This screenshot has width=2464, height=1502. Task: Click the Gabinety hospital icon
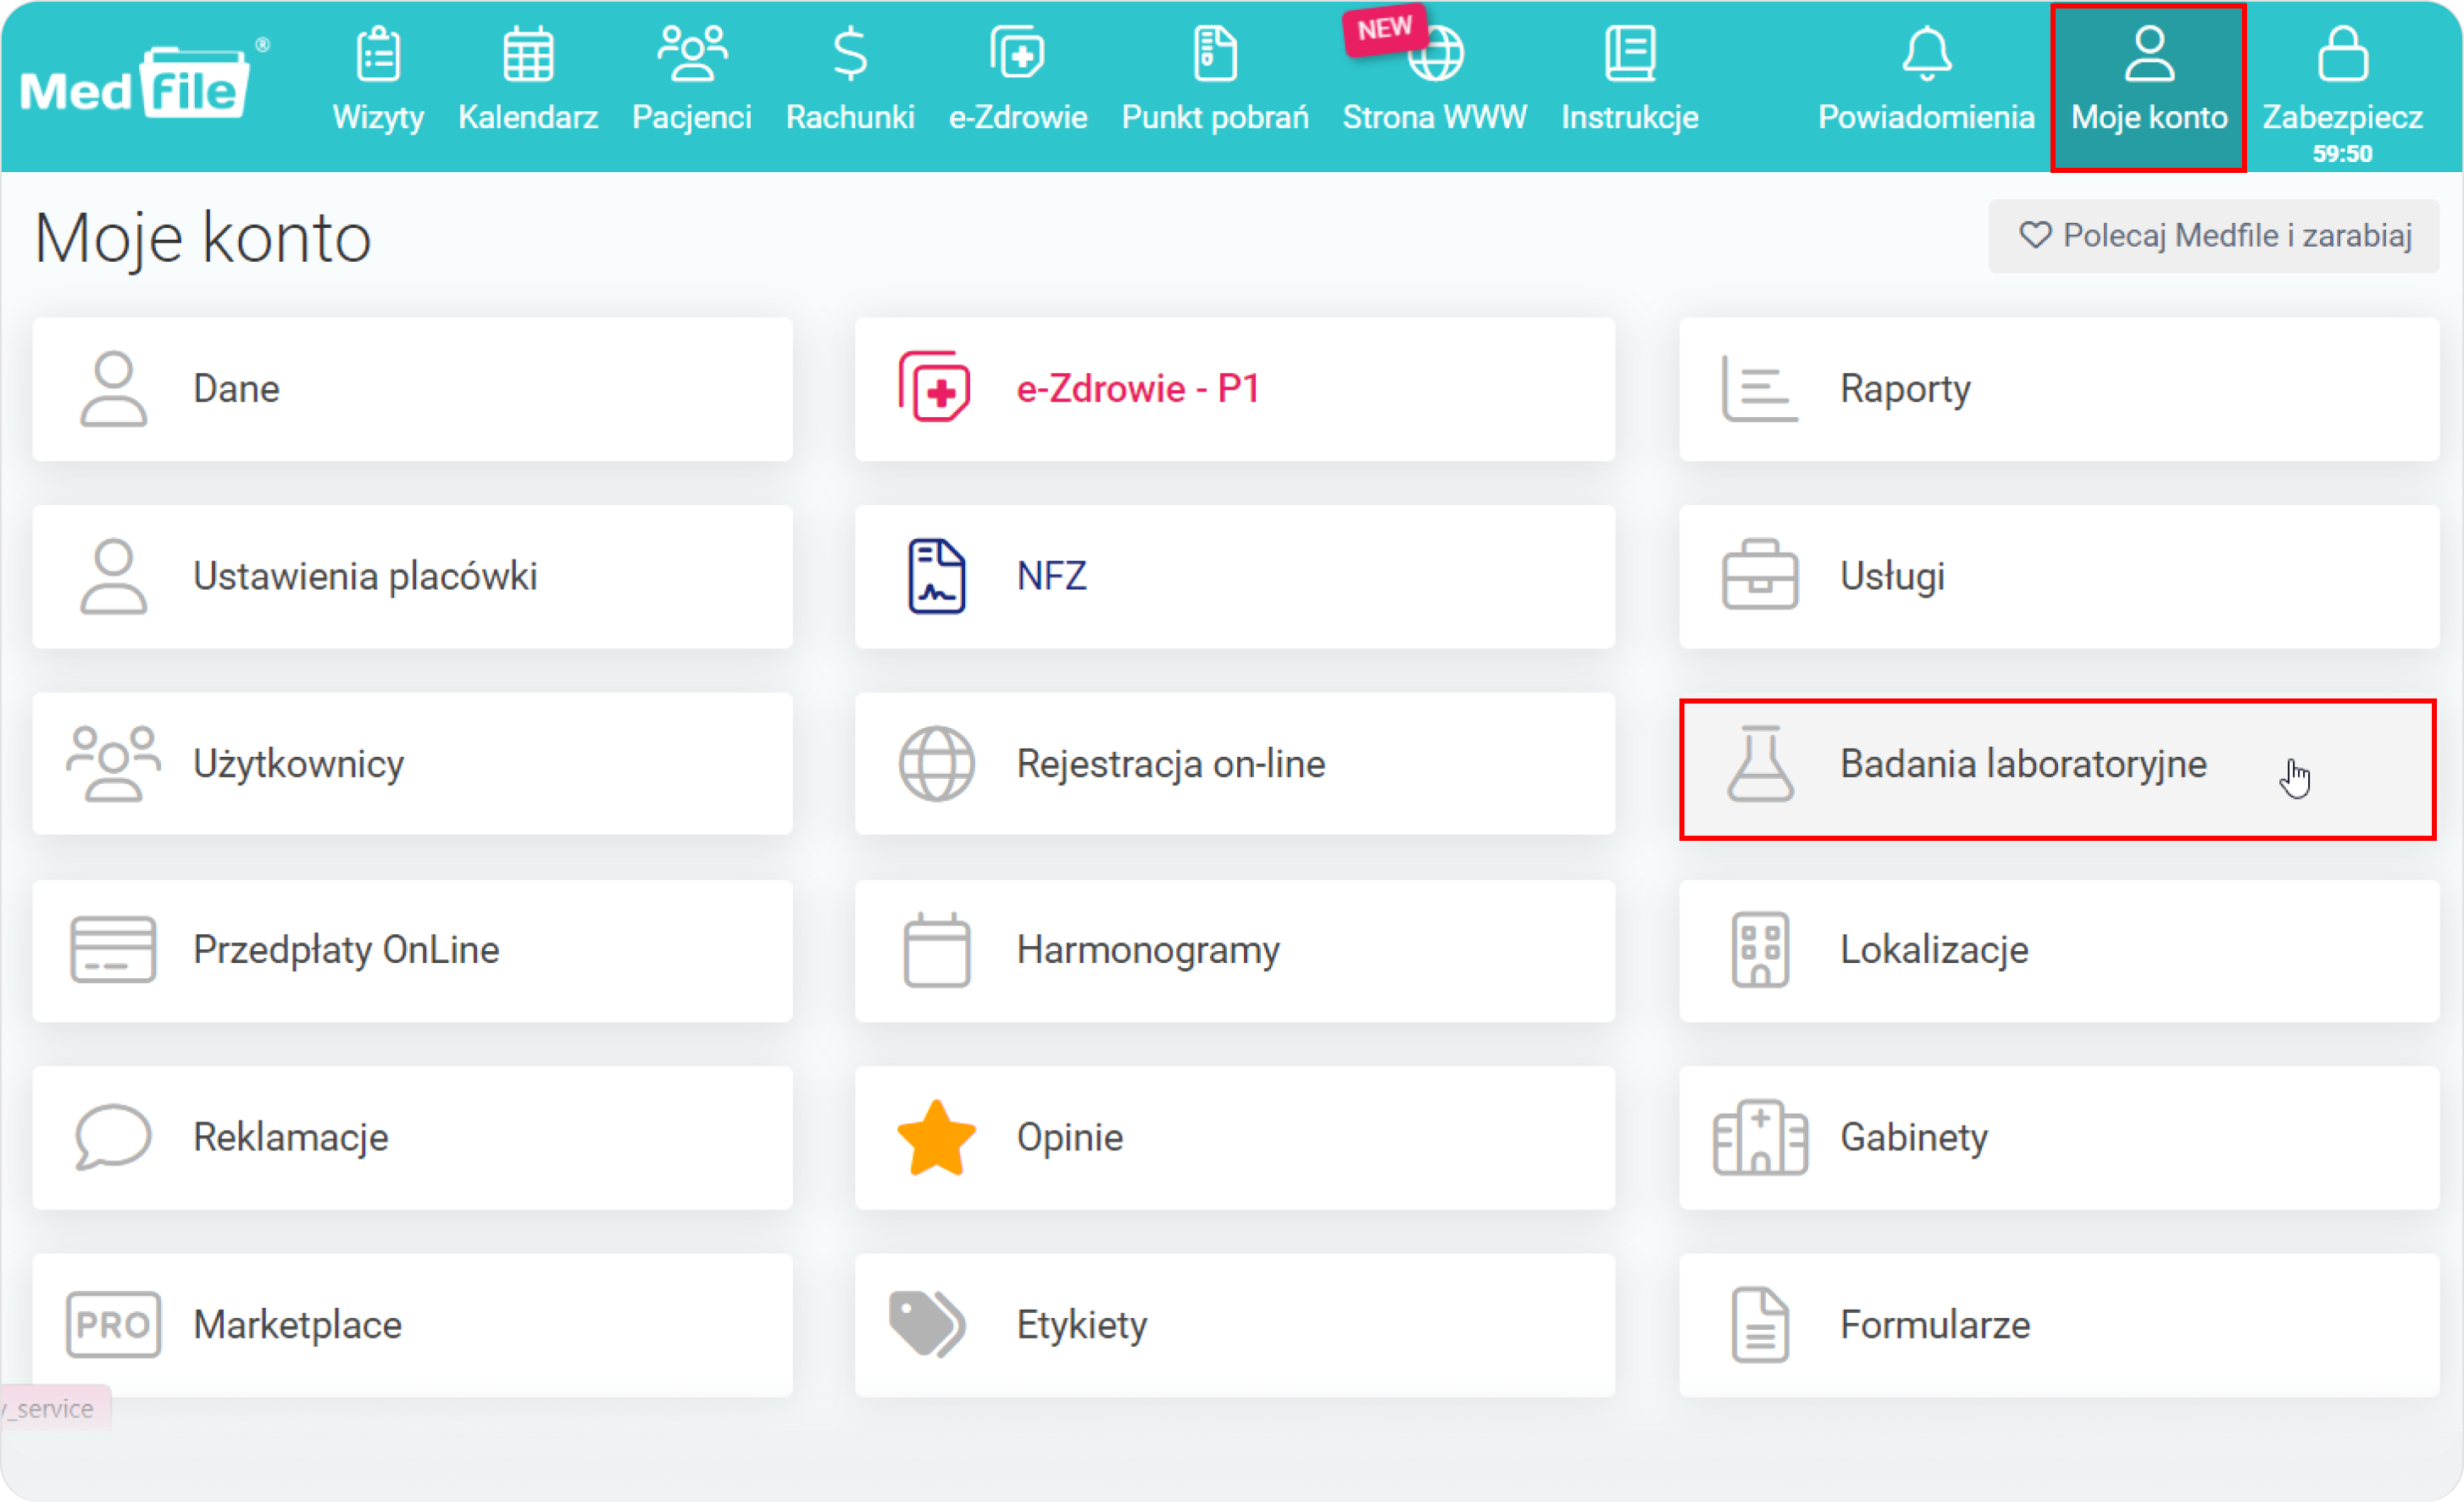pyautogui.click(x=1759, y=1136)
